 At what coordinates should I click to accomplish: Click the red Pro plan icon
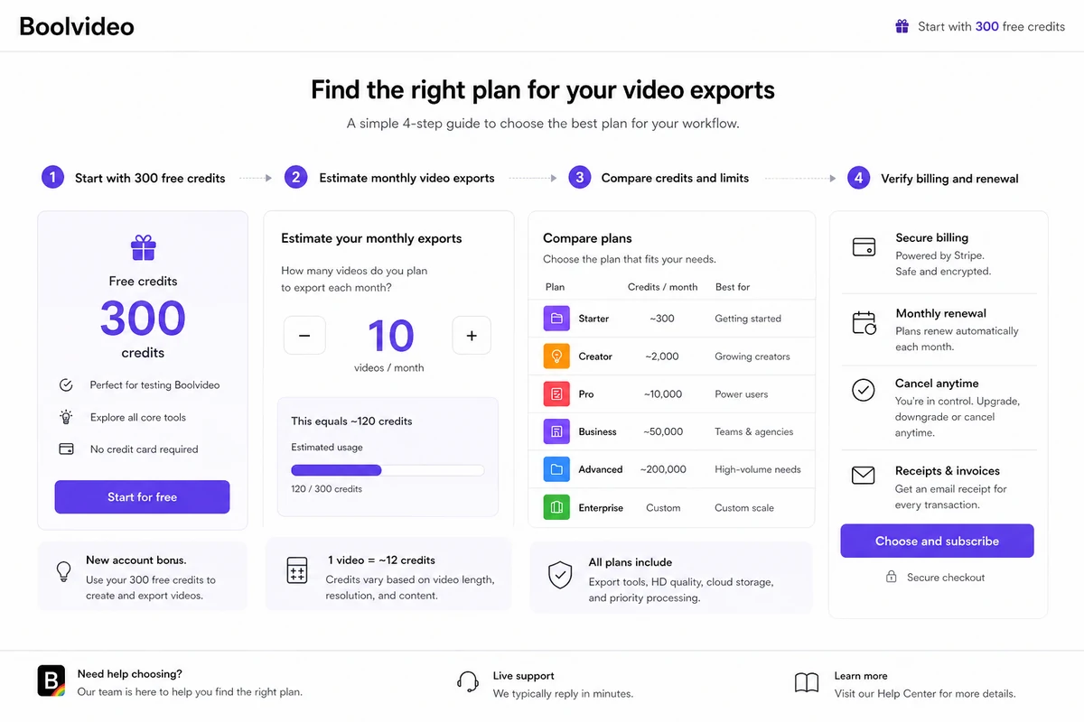556,394
